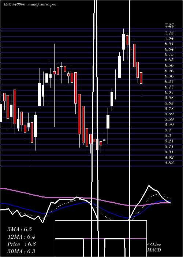Select the 5.69 price axis label
This screenshot has height=257, width=183.
point(169,114)
